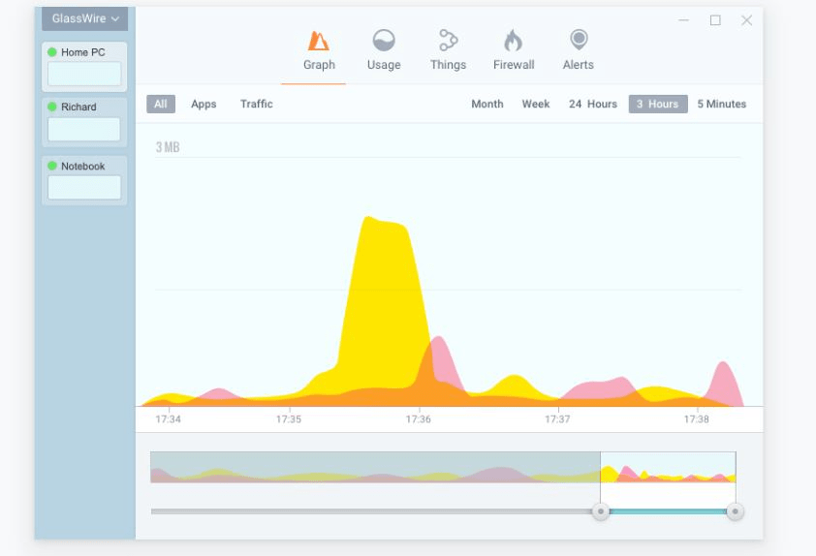
Task: Click the left timeline slider handle
Action: (x=601, y=511)
